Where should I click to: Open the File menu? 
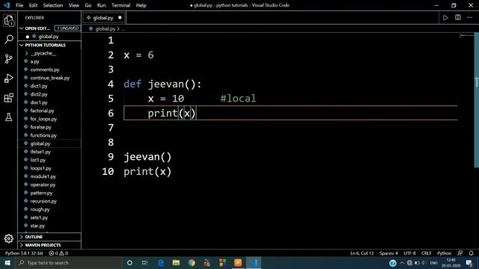19,5
